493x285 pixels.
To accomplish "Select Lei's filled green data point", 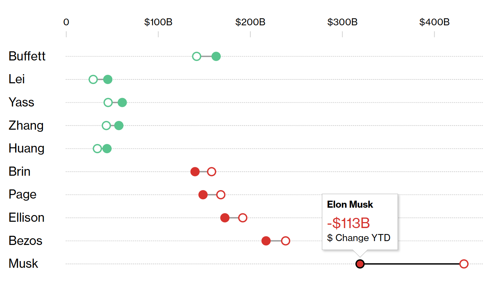I will coord(108,79).
